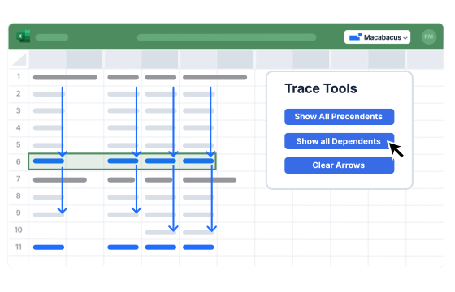This screenshot has height=292, width=455.
Task: Click the RM user avatar
Action: [x=429, y=36]
